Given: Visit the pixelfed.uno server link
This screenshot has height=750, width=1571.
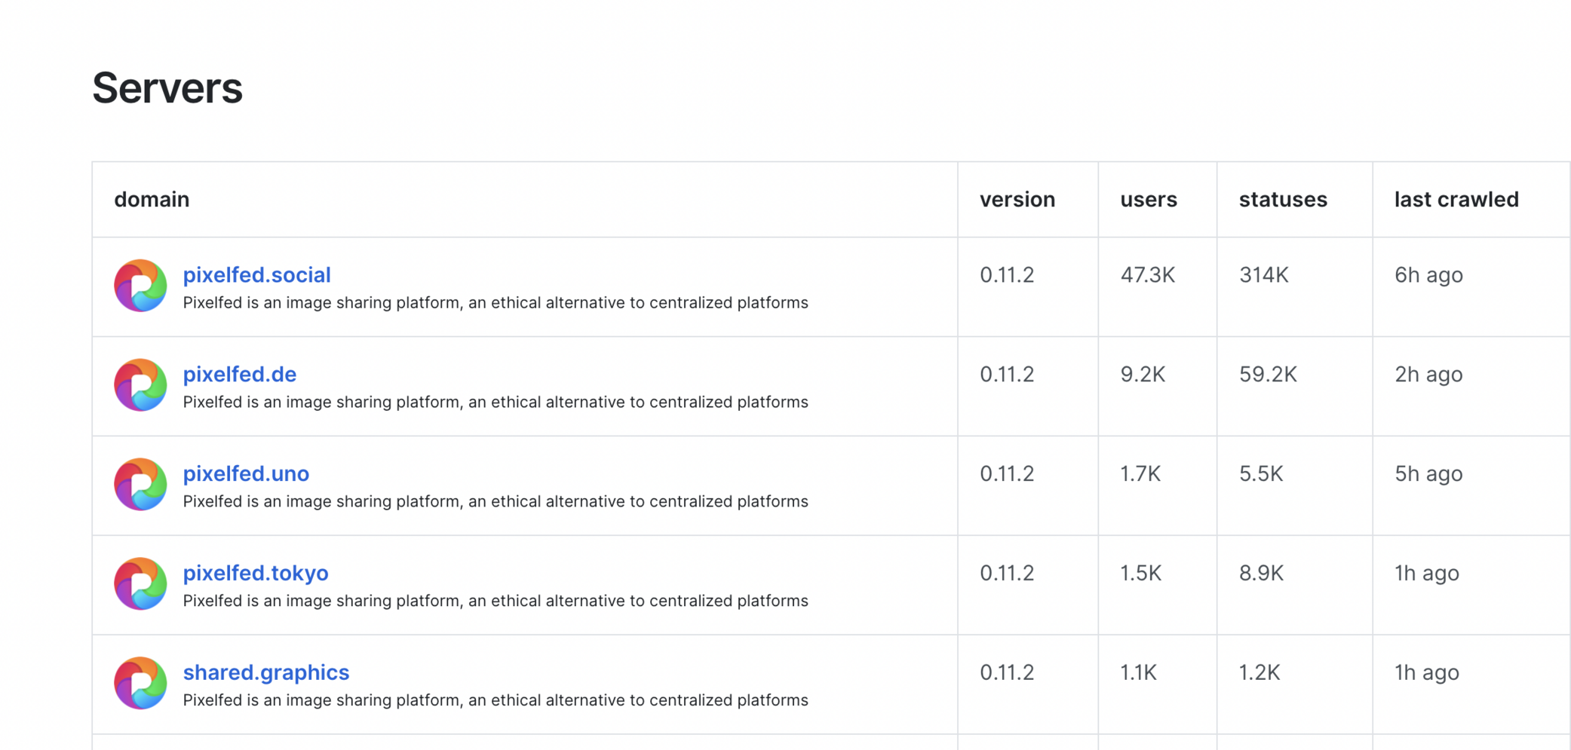Looking at the screenshot, I should pyautogui.click(x=246, y=474).
